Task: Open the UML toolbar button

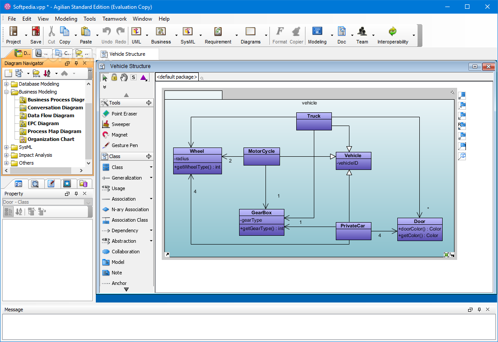Action: [136, 35]
